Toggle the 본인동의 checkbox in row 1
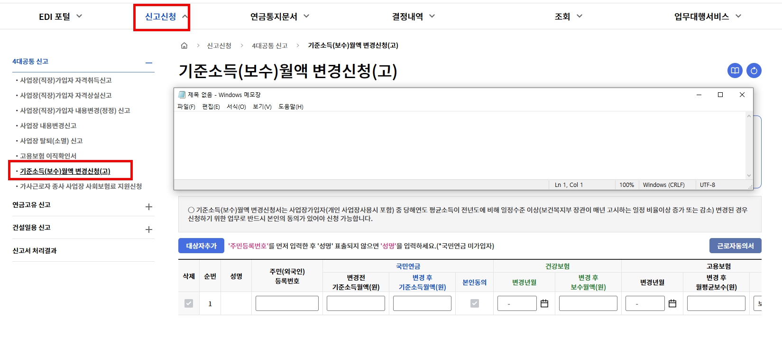 [475, 303]
